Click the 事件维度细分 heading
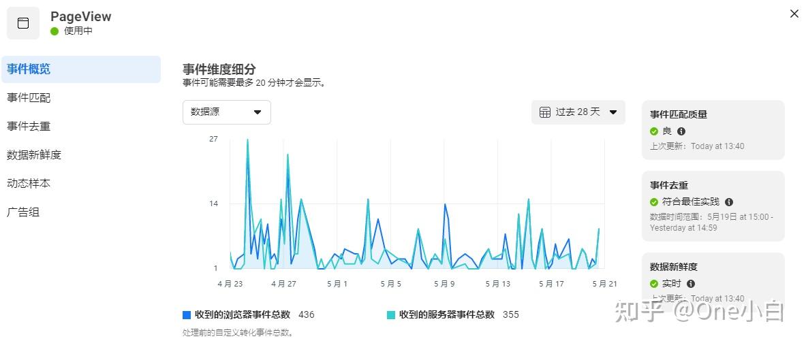 219,69
